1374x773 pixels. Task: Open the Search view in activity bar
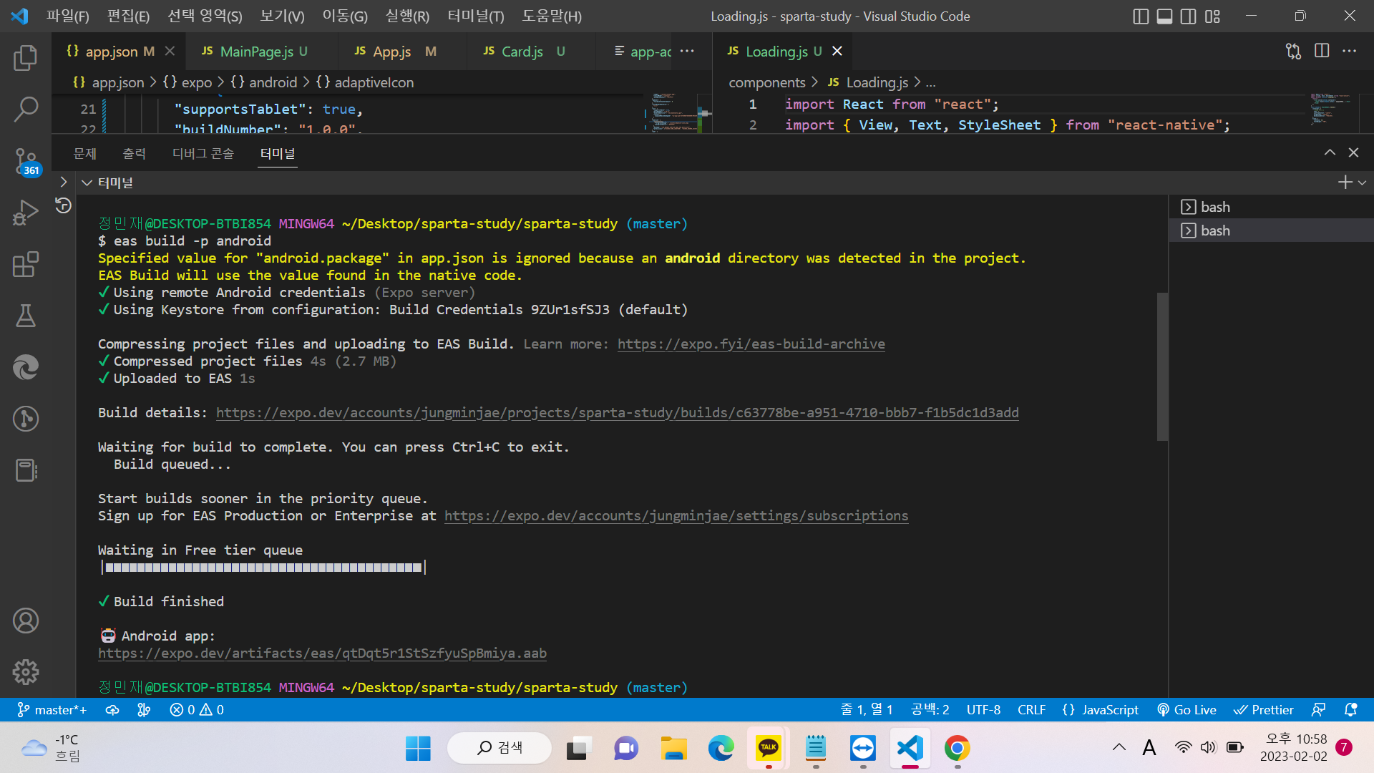pyautogui.click(x=26, y=110)
